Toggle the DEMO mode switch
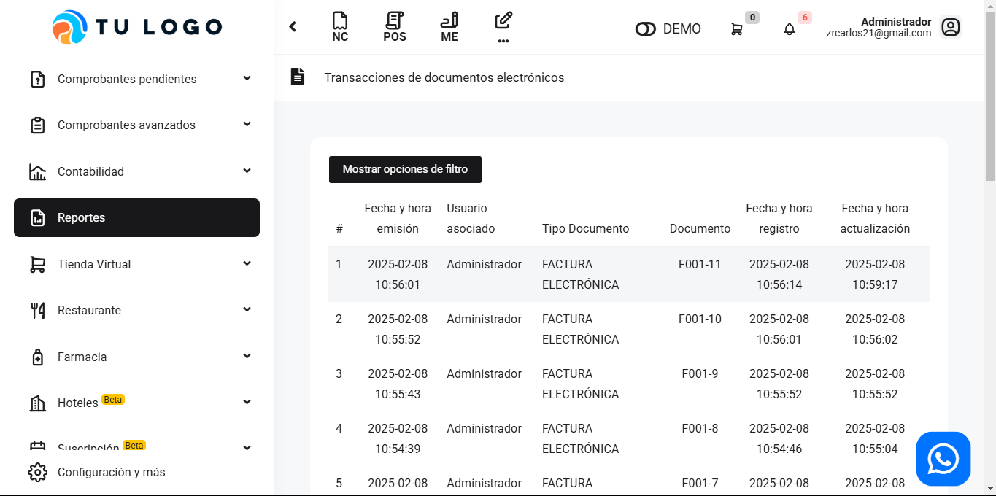Screen dimensions: 996x496 (x=646, y=29)
